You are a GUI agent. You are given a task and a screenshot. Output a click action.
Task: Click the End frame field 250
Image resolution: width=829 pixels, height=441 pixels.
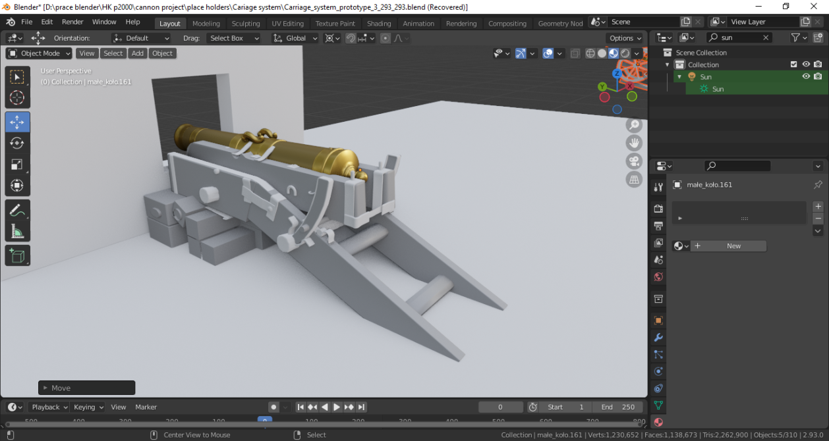point(618,407)
